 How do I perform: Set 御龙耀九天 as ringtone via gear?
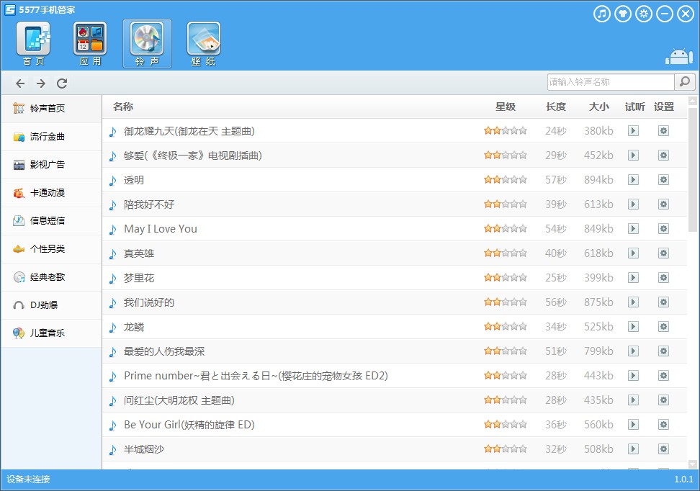(x=663, y=131)
